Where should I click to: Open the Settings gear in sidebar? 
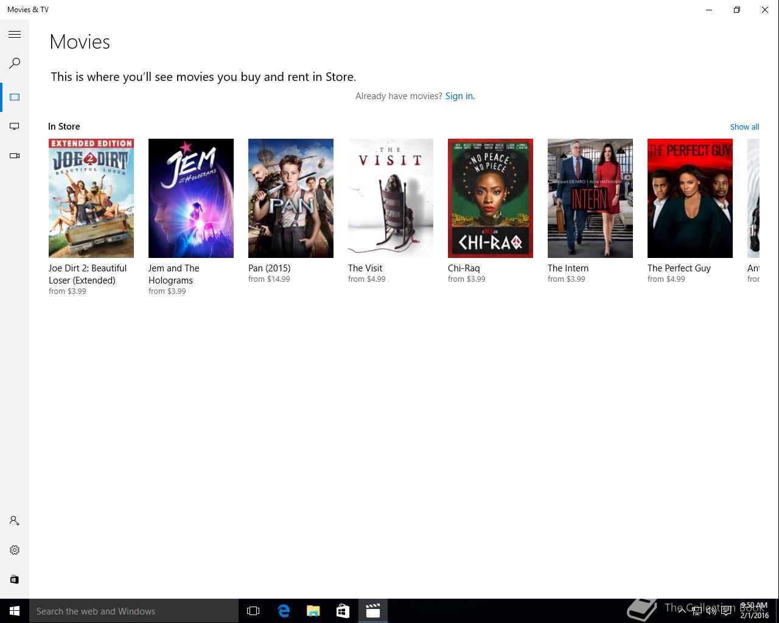point(15,550)
